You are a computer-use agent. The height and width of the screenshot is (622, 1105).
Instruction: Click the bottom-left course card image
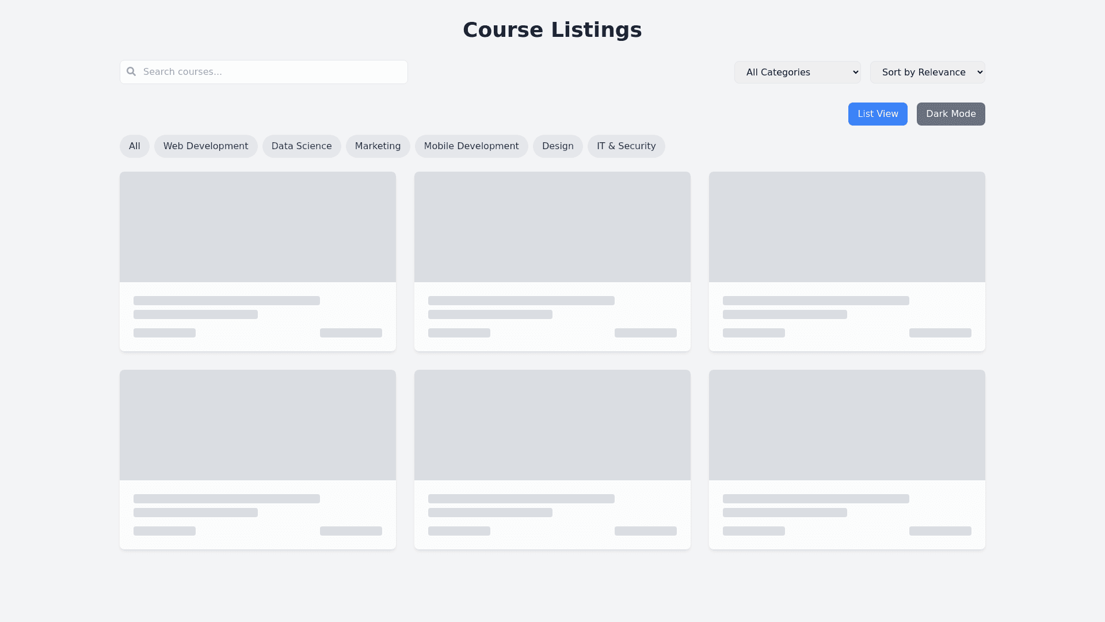pos(257,425)
